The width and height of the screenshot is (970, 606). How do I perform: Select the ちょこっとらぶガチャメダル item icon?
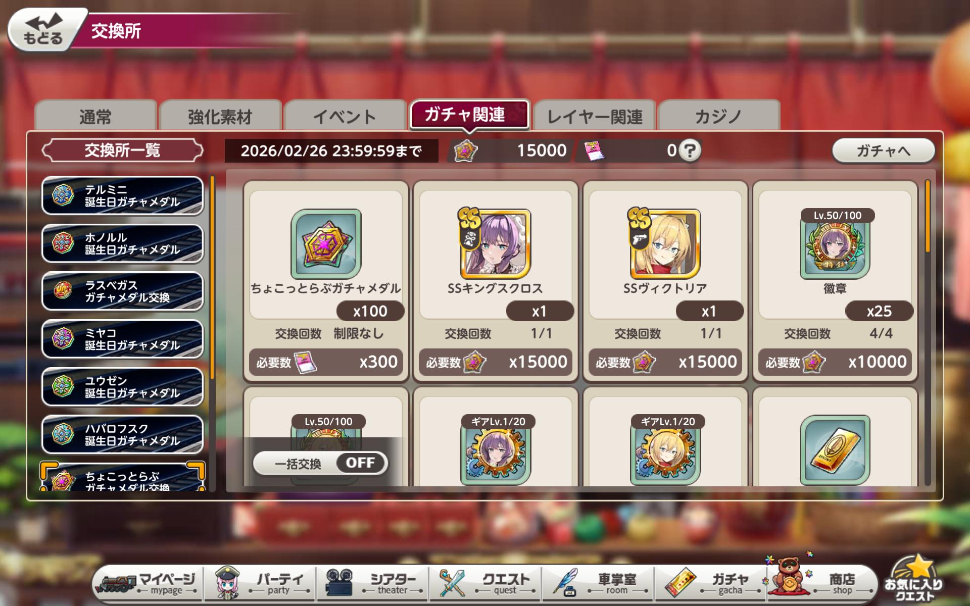(x=326, y=243)
